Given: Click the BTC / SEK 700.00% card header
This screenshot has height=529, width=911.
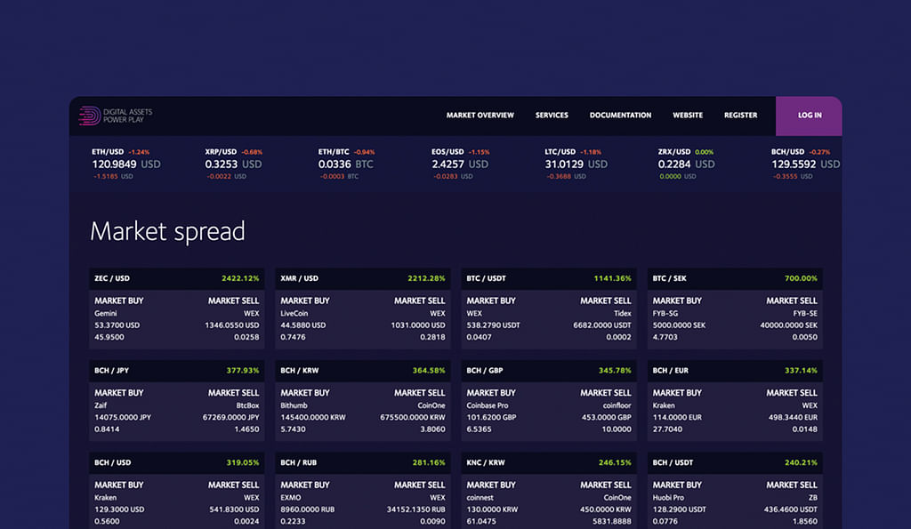Looking at the screenshot, I should 734,278.
